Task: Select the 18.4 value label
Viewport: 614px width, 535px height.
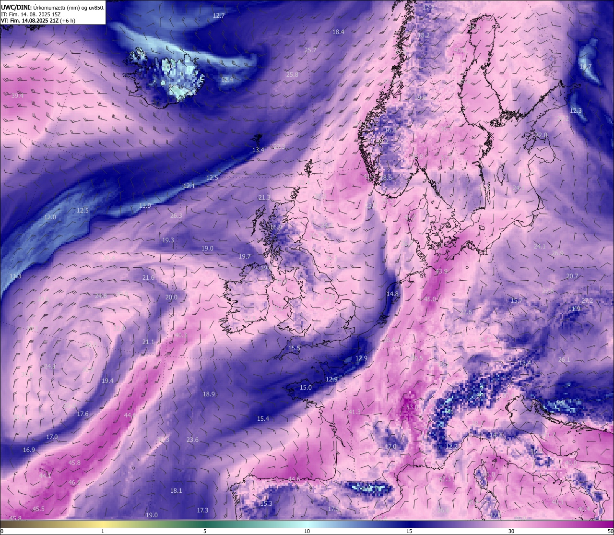Action: click(x=339, y=32)
